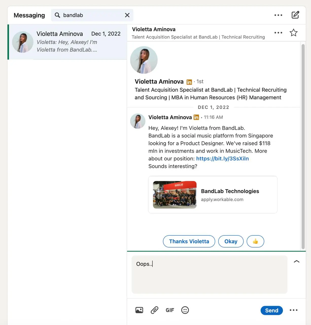This screenshot has width=311, height=325.
Task: Click the search magnifier icon in Messaging
Action: coord(58,15)
